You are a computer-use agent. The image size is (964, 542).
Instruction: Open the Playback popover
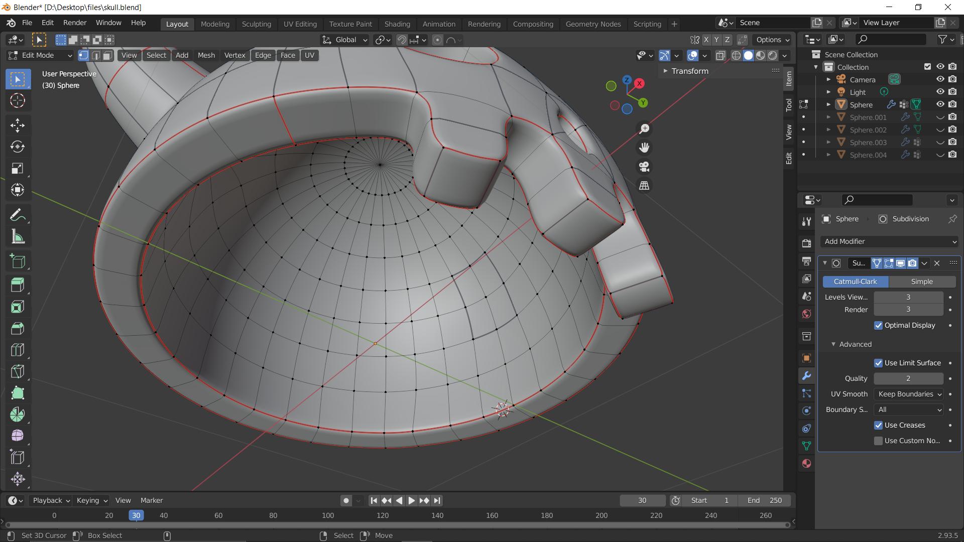[x=50, y=500]
